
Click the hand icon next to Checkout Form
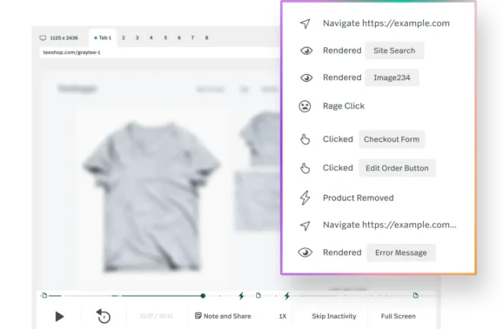pyautogui.click(x=305, y=139)
